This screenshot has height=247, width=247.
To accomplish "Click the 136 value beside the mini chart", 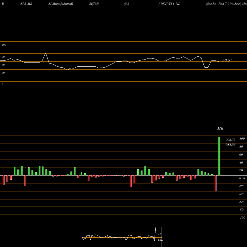I will coord(160,240).
